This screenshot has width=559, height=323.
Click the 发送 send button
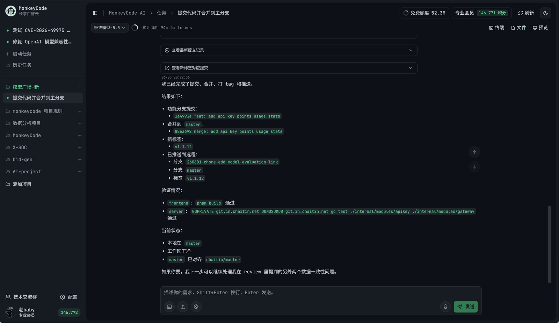point(466,307)
